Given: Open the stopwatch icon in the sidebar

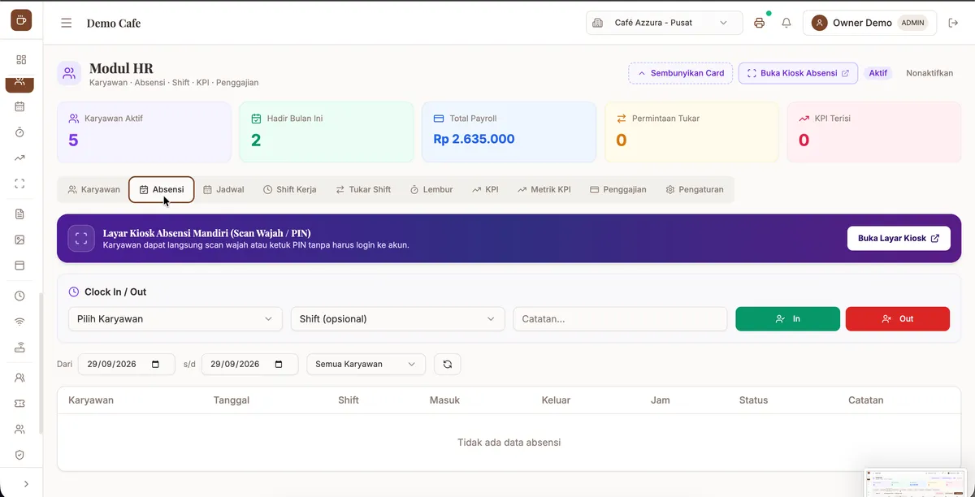Looking at the screenshot, I should [20, 132].
